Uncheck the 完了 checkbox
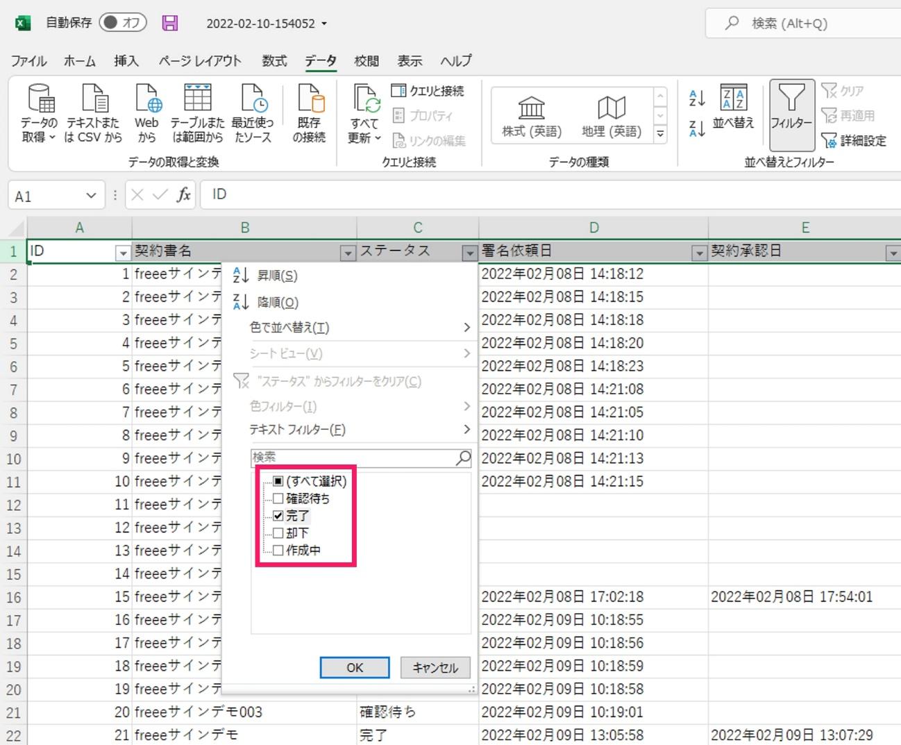 [278, 516]
